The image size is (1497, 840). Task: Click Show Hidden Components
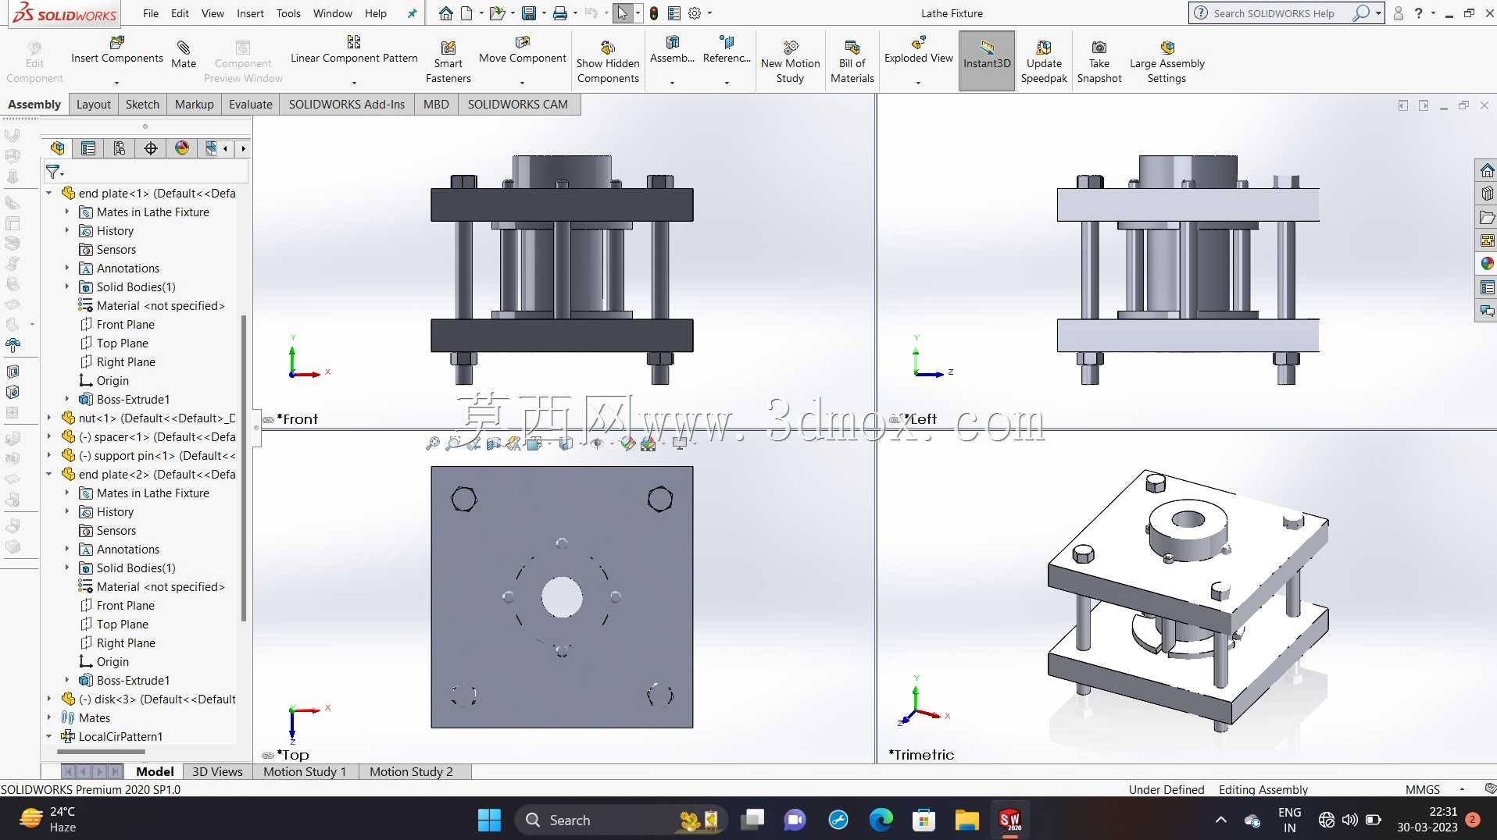pyautogui.click(x=608, y=62)
